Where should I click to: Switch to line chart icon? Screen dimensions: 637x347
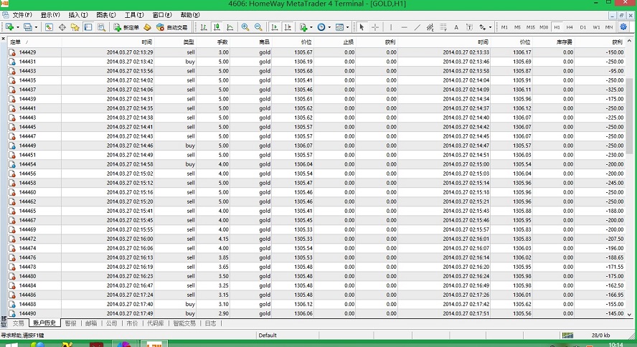(230, 27)
